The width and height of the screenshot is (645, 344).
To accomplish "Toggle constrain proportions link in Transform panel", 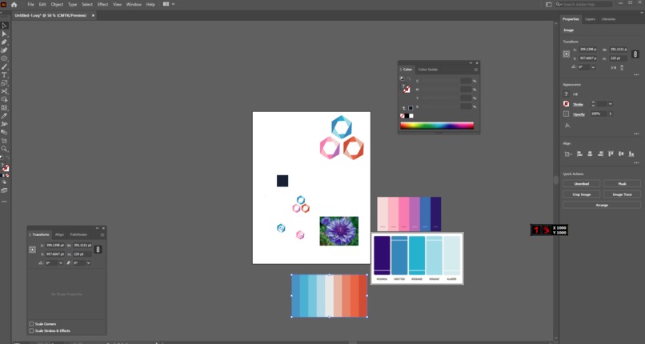I will pyautogui.click(x=98, y=250).
